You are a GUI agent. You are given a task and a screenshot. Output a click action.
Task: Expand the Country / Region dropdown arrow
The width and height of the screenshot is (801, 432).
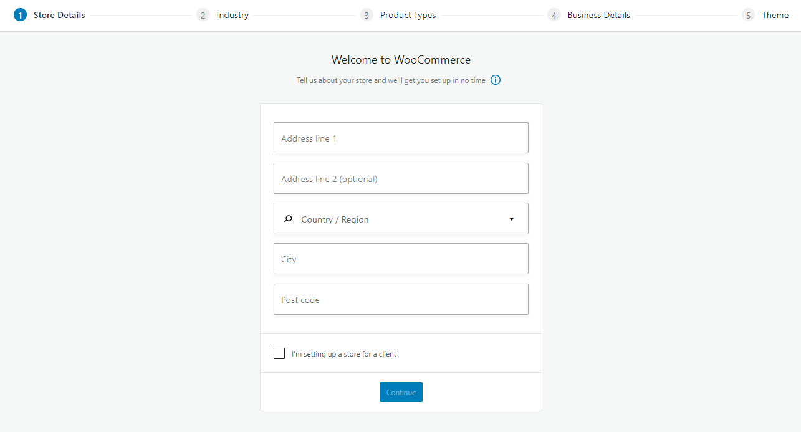point(512,219)
